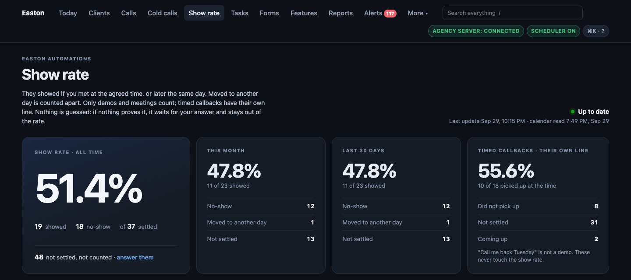Focus the Search everything field
Viewport: 631px width, 280px height.
click(x=513, y=13)
